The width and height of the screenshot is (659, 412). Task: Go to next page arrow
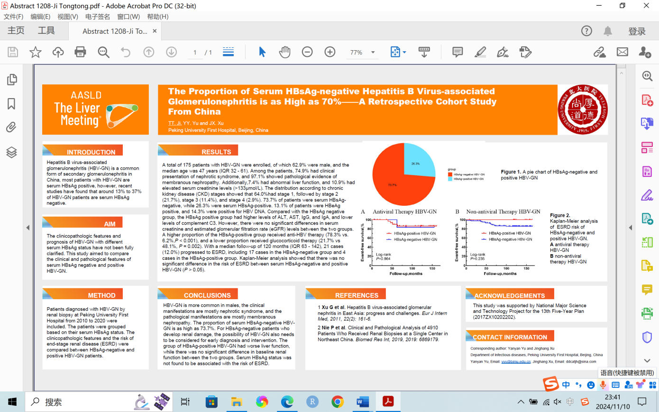click(x=172, y=52)
